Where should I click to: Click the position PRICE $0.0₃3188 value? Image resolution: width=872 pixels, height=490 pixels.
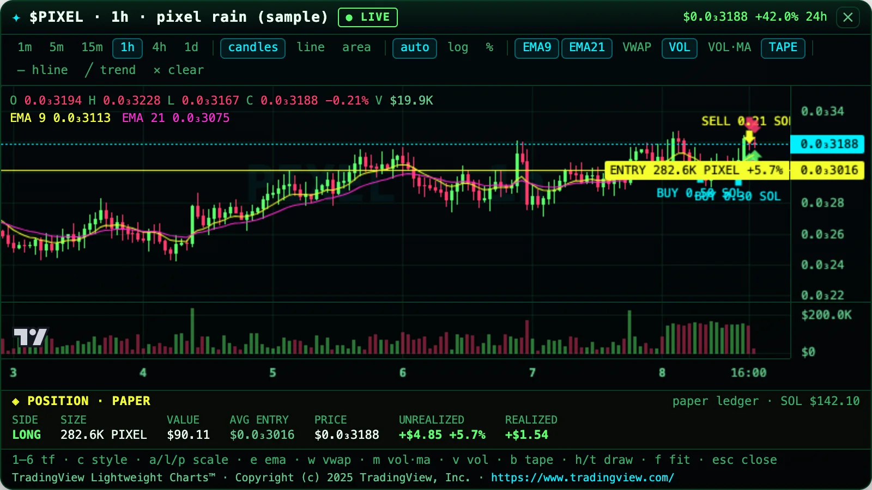click(347, 435)
